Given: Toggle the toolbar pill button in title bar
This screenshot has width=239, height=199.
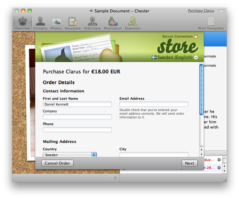Looking at the screenshot, I should point(221,11).
